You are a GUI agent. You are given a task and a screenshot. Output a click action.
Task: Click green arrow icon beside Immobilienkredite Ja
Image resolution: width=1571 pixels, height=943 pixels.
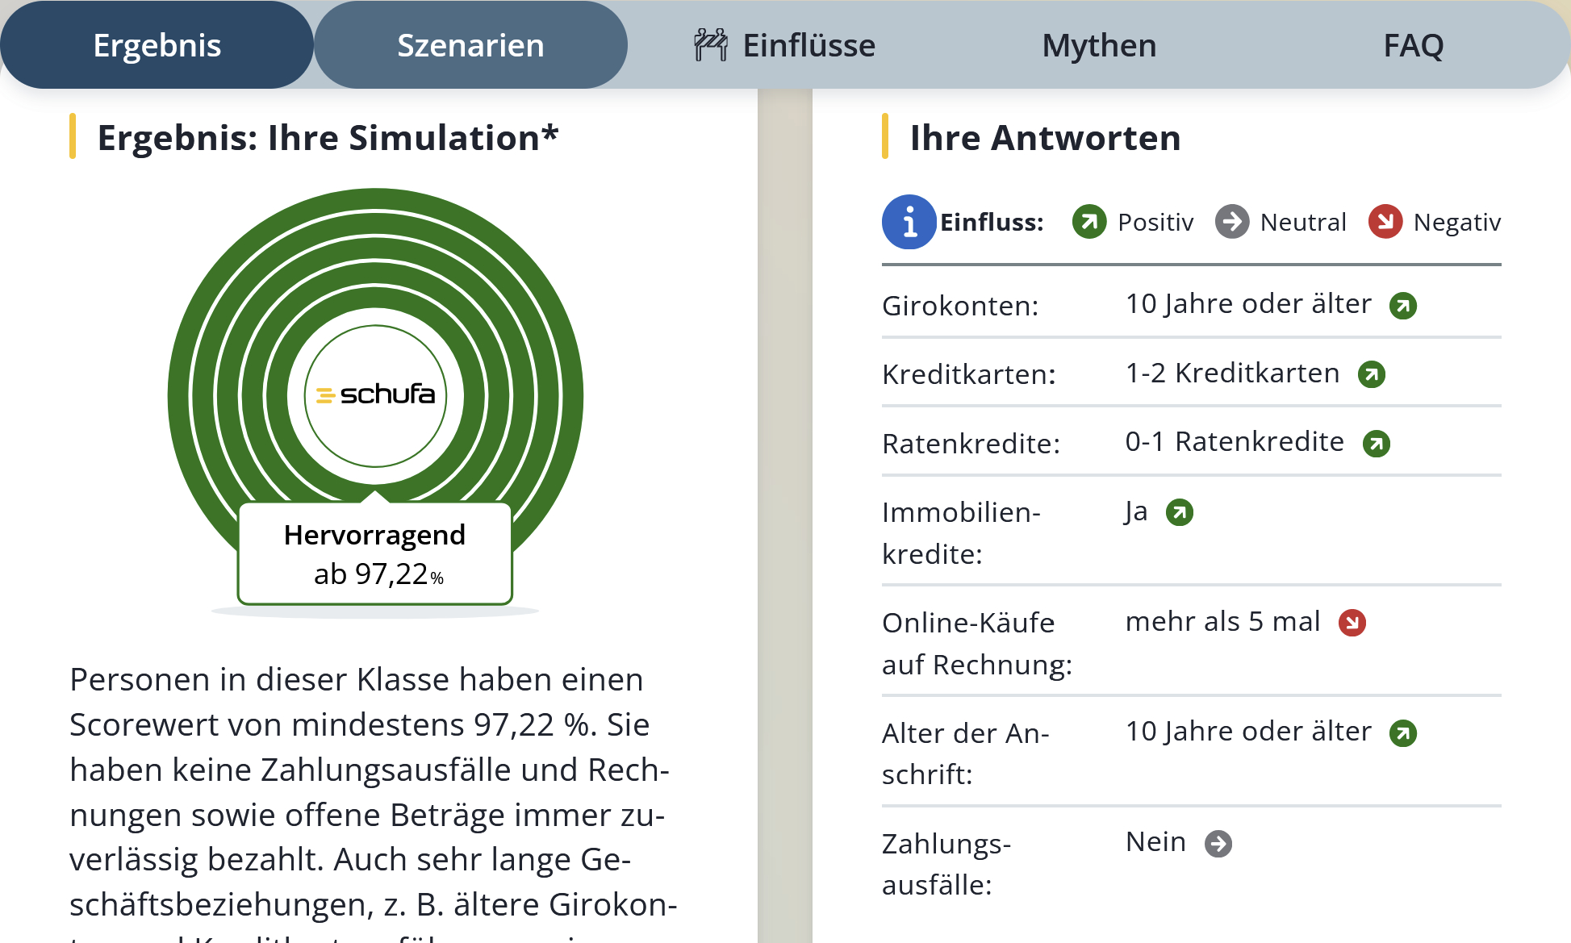(x=1179, y=512)
